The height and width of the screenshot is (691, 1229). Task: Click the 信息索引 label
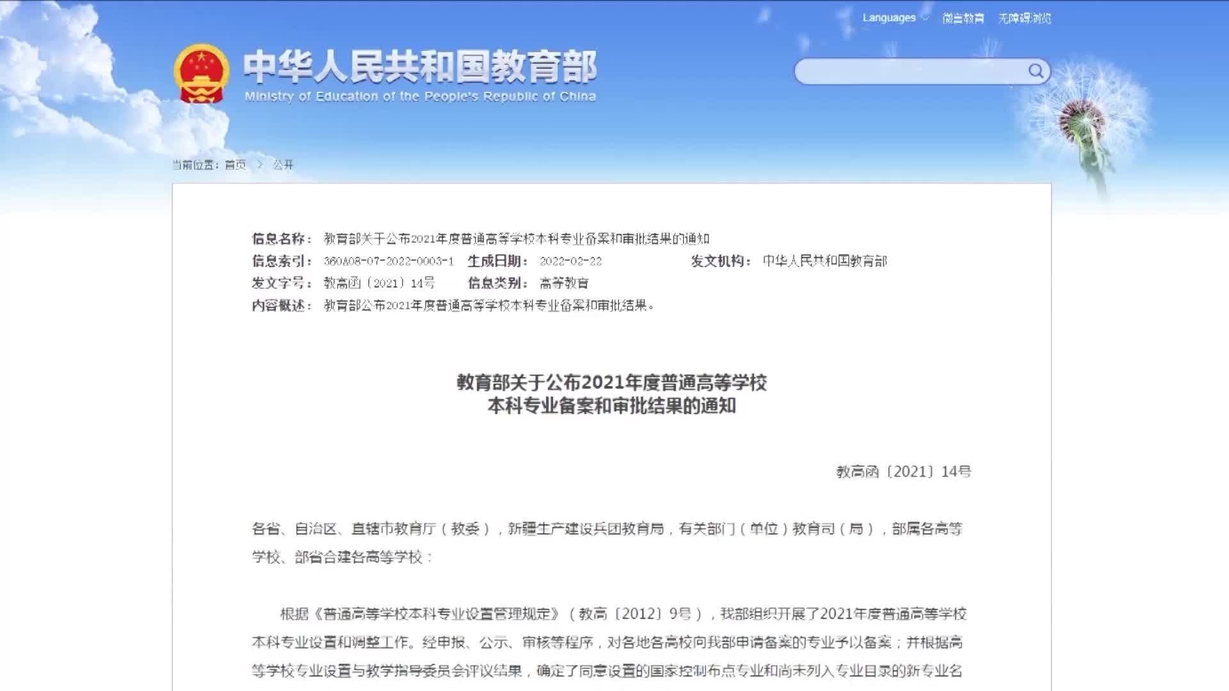(x=282, y=261)
